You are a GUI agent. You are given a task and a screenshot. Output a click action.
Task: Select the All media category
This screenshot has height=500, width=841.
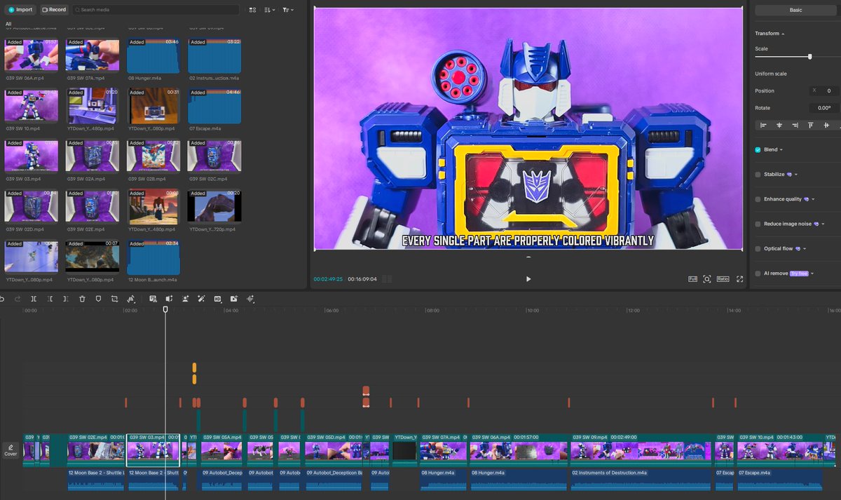point(8,24)
